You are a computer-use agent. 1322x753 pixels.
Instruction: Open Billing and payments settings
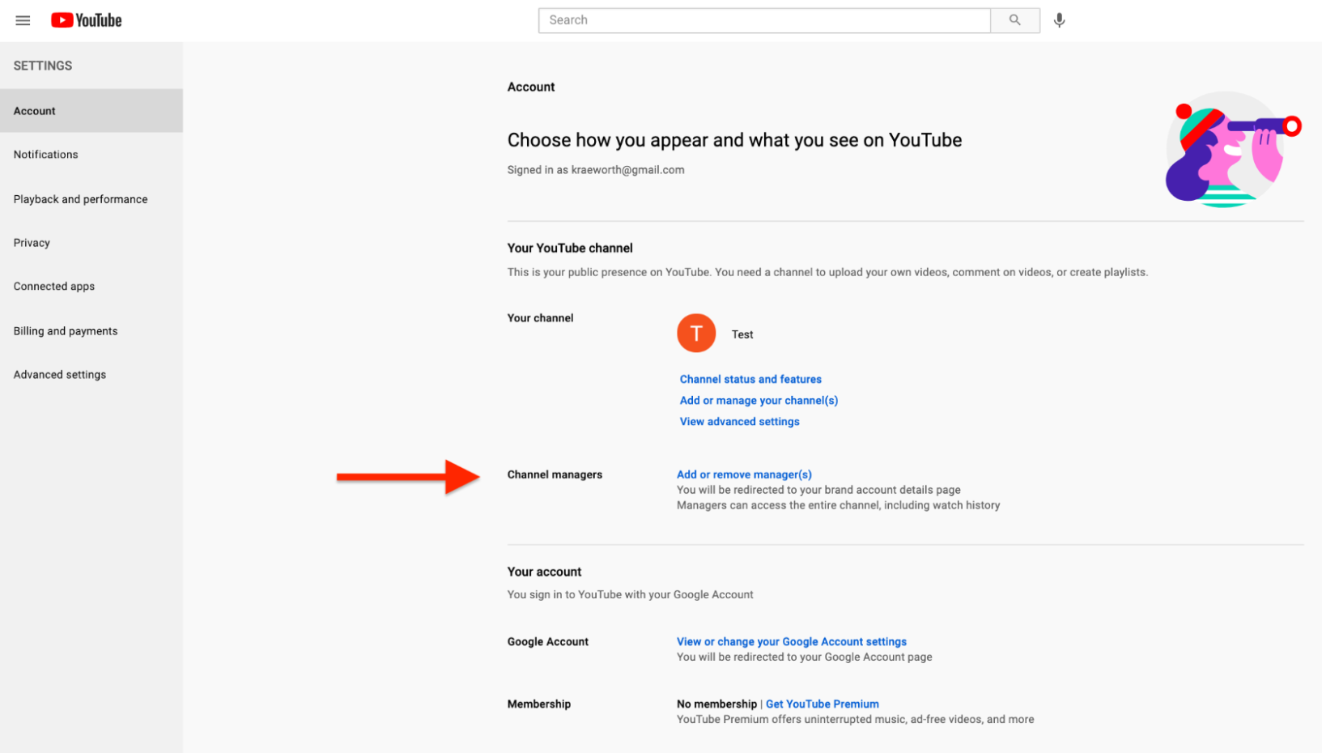(x=91, y=331)
